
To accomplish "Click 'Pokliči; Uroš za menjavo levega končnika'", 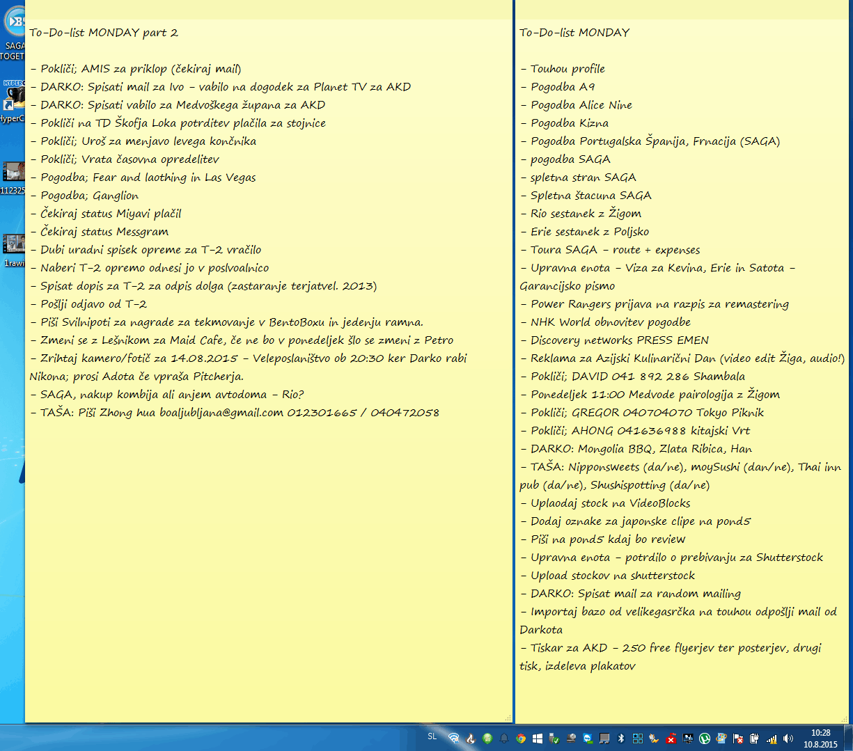I will (x=143, y=141).
